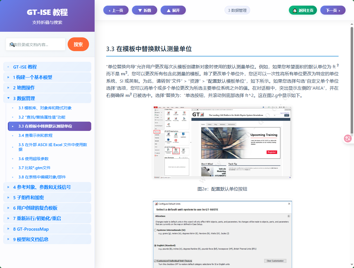Switch to the Videos tab on the GT website

pos(209,124)
